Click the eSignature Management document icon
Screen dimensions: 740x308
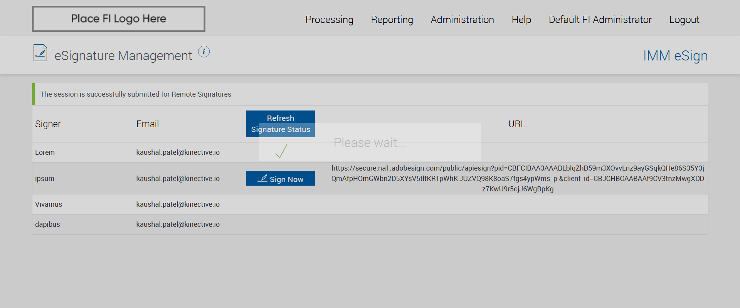[x=40, y=53]
